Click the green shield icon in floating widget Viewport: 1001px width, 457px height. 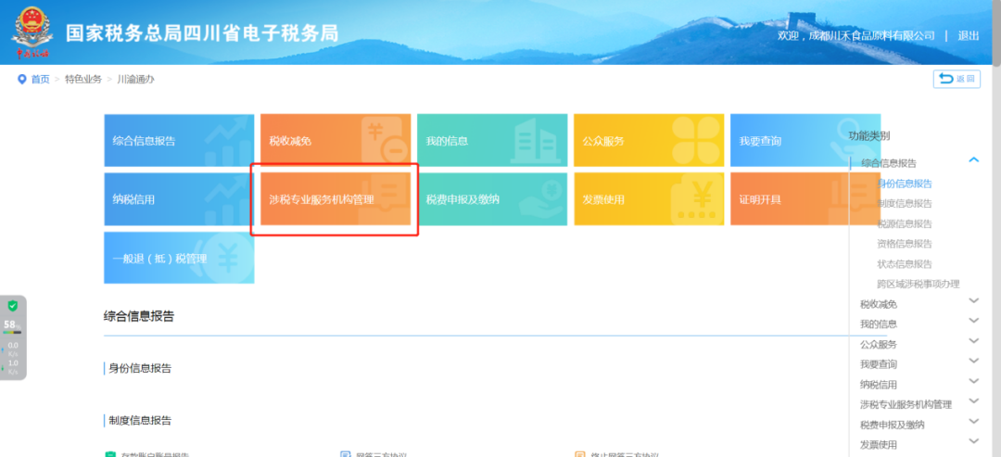click(12, 307)
